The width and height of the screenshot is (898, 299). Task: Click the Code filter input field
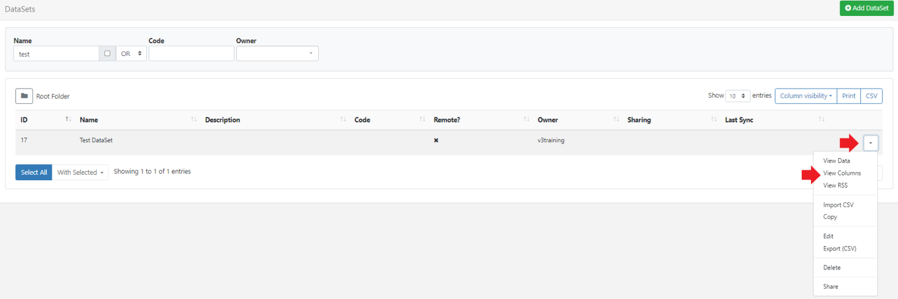coord(191,54)
